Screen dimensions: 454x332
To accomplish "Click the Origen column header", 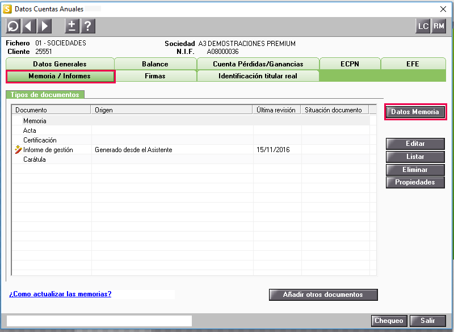I will point(172,110).
